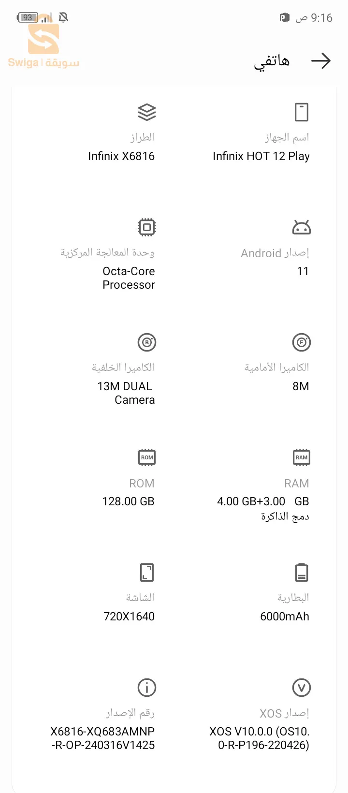
Task: Tap the XOS version V icon
Action: (302, 688)
